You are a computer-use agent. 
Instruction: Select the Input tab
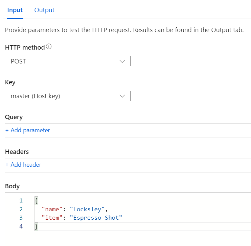[x=15, y=10]
